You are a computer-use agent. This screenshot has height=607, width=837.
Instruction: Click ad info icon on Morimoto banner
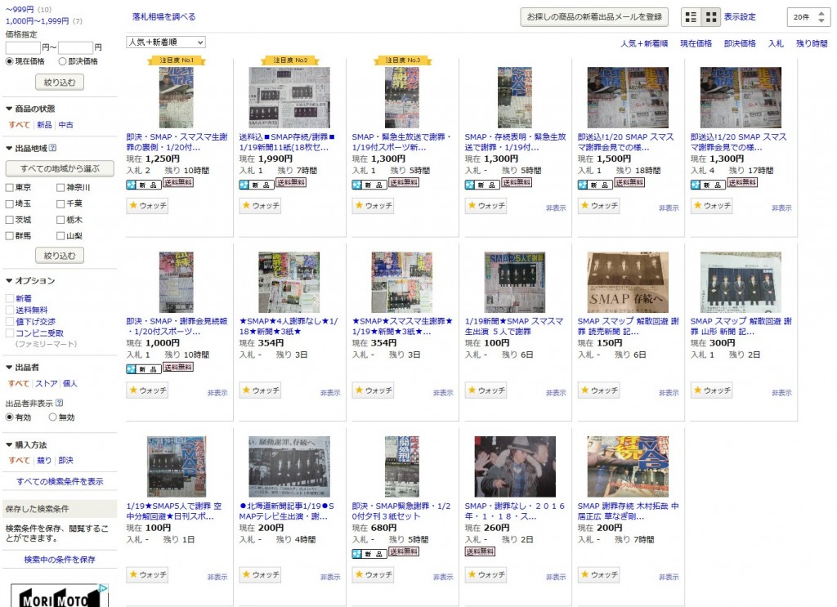(x=104, y=588)
